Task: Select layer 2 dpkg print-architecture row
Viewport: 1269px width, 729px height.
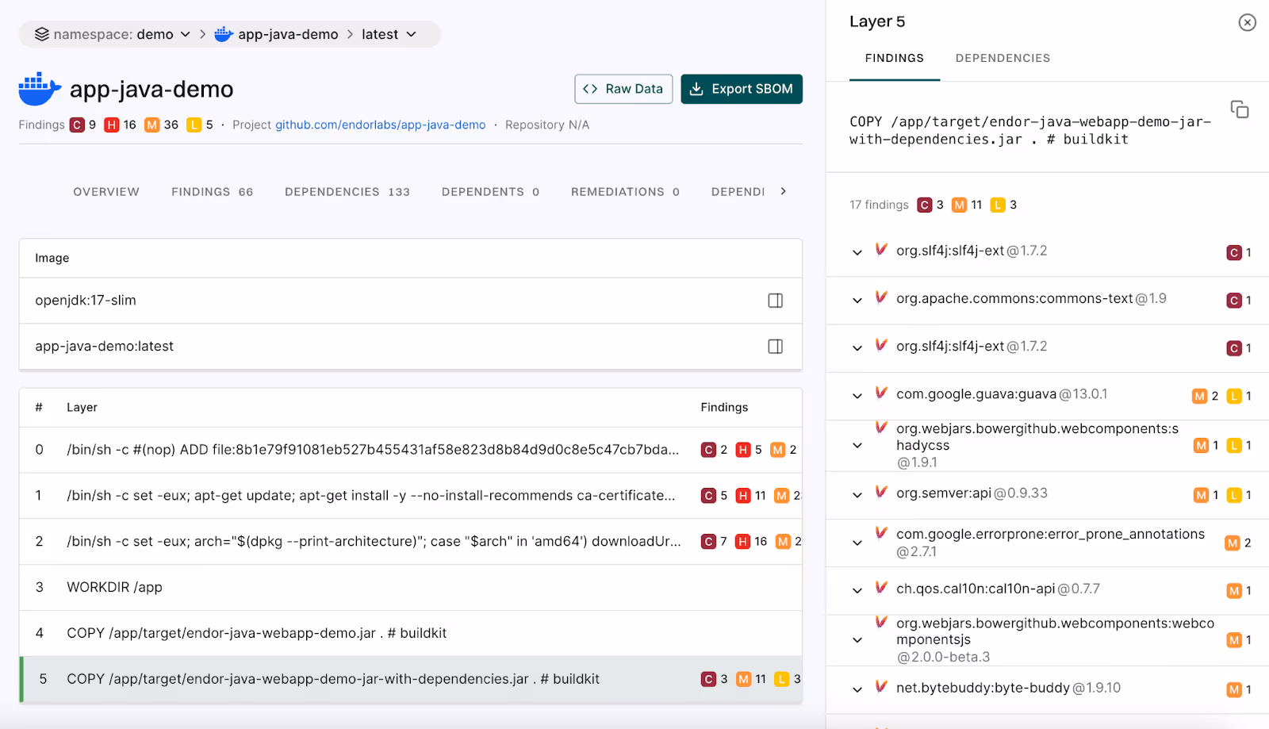Action: pos(411,542)
